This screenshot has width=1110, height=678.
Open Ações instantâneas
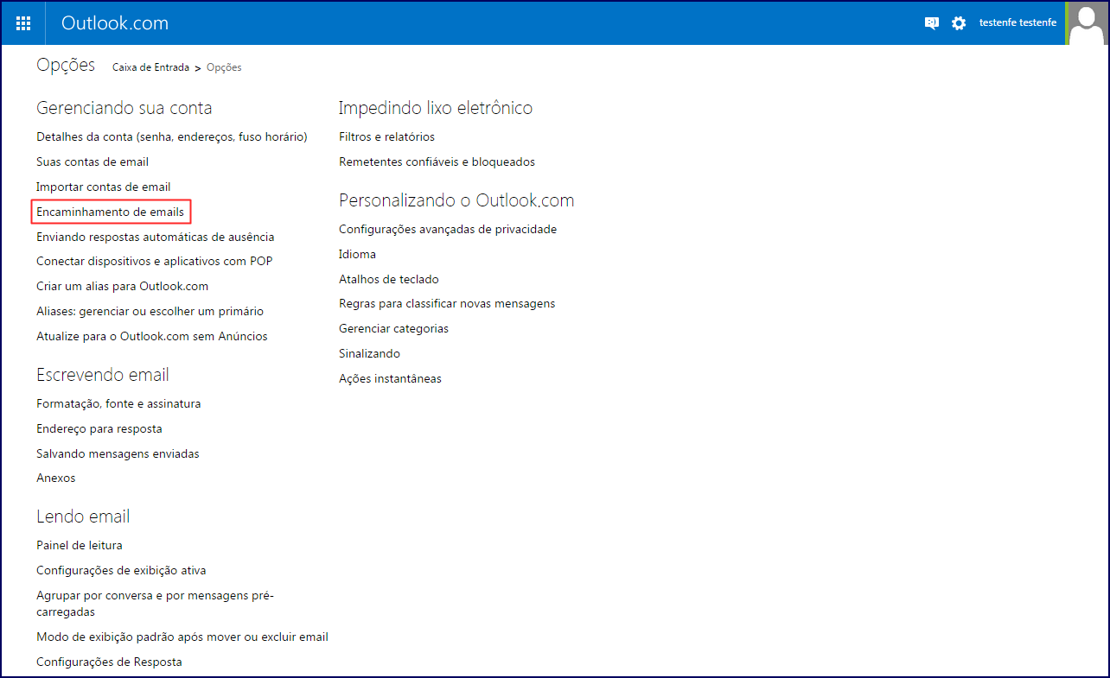pyautogui.click(x=391, y=378)
